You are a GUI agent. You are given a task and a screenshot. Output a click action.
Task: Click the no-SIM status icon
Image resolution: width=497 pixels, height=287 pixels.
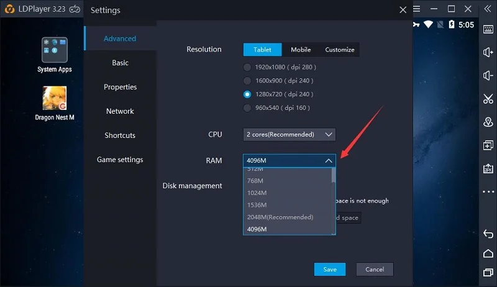[x=440, y=24]
